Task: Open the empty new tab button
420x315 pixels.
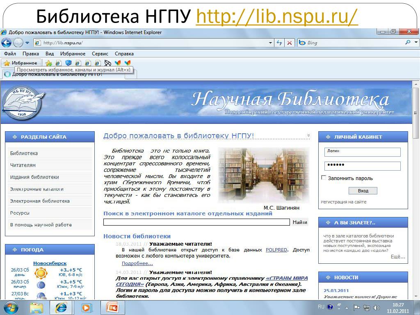Action: 131,75
